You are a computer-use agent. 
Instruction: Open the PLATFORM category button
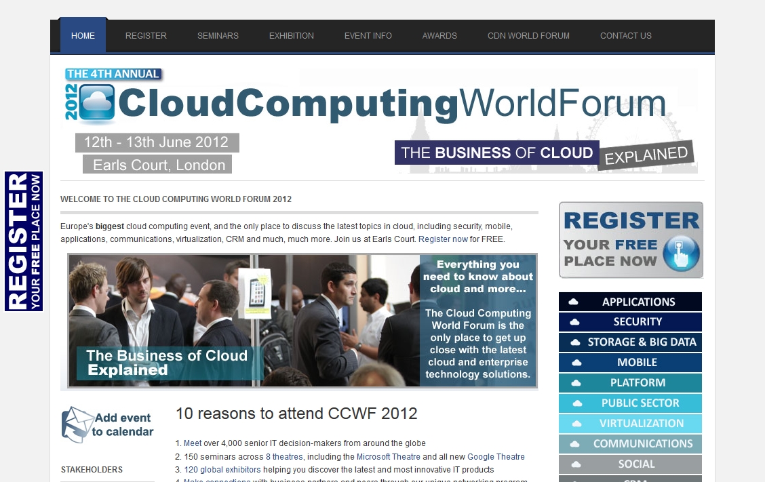pyautogui.click(x=630, y=383)
